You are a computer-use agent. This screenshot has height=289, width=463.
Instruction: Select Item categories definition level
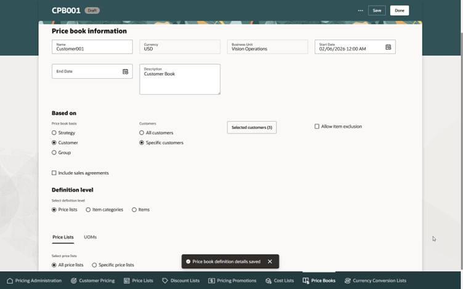tap(88, 210)
